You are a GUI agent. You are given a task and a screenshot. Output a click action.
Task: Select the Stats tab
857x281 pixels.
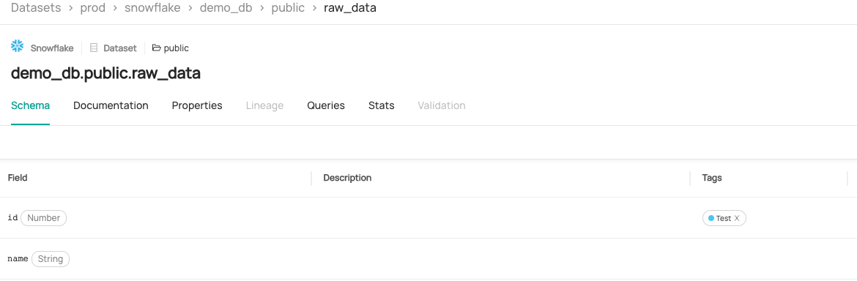(382, 106)
